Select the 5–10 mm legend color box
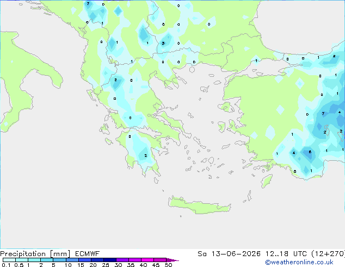345x267 pixels. pyautogui.click(x=59, y=260)
